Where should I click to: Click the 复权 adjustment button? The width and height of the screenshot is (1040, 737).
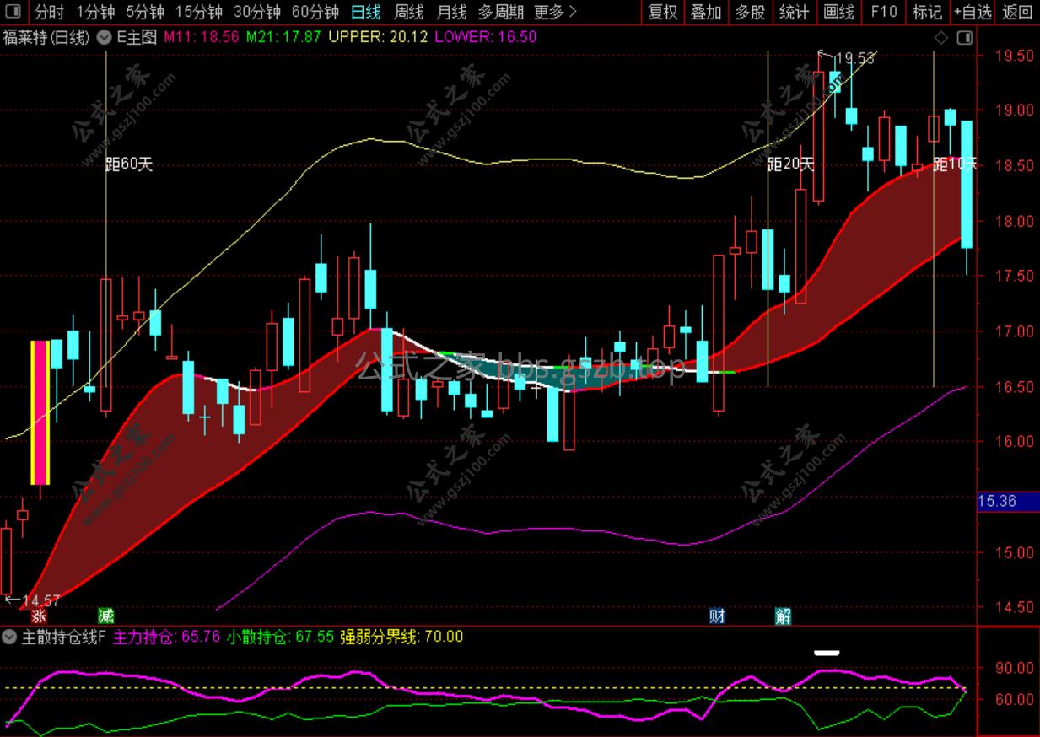663,12
